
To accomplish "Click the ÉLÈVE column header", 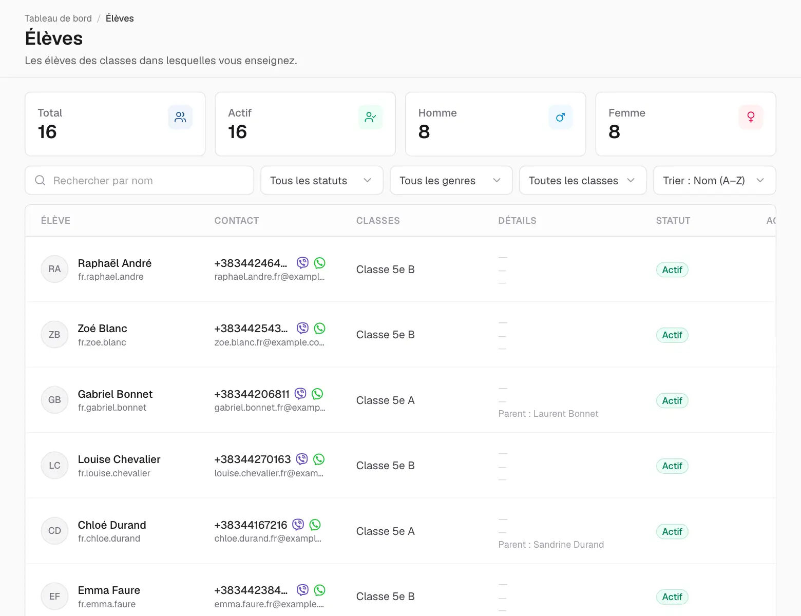I will pyautogui.click(x=55, y=221).
